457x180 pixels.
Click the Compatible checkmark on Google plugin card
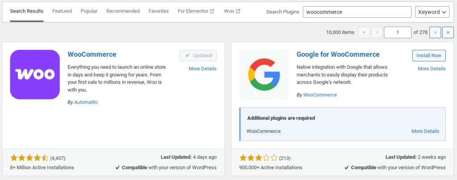click(x=346, y=168)
